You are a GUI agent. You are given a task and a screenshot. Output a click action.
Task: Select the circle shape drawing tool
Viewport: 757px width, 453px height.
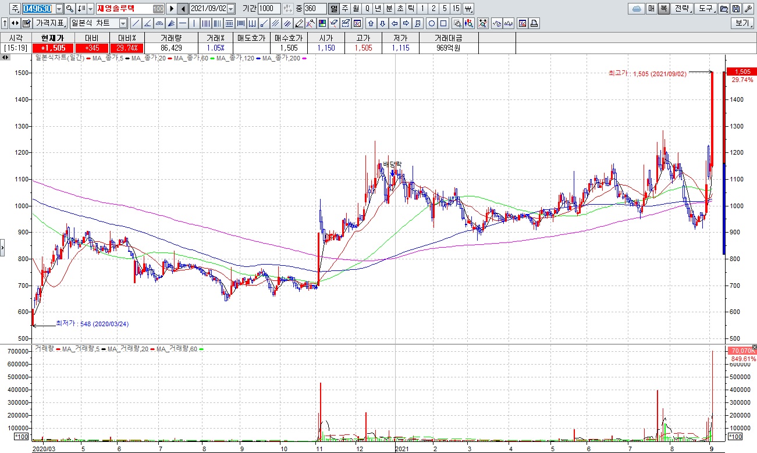pos(432,23)
